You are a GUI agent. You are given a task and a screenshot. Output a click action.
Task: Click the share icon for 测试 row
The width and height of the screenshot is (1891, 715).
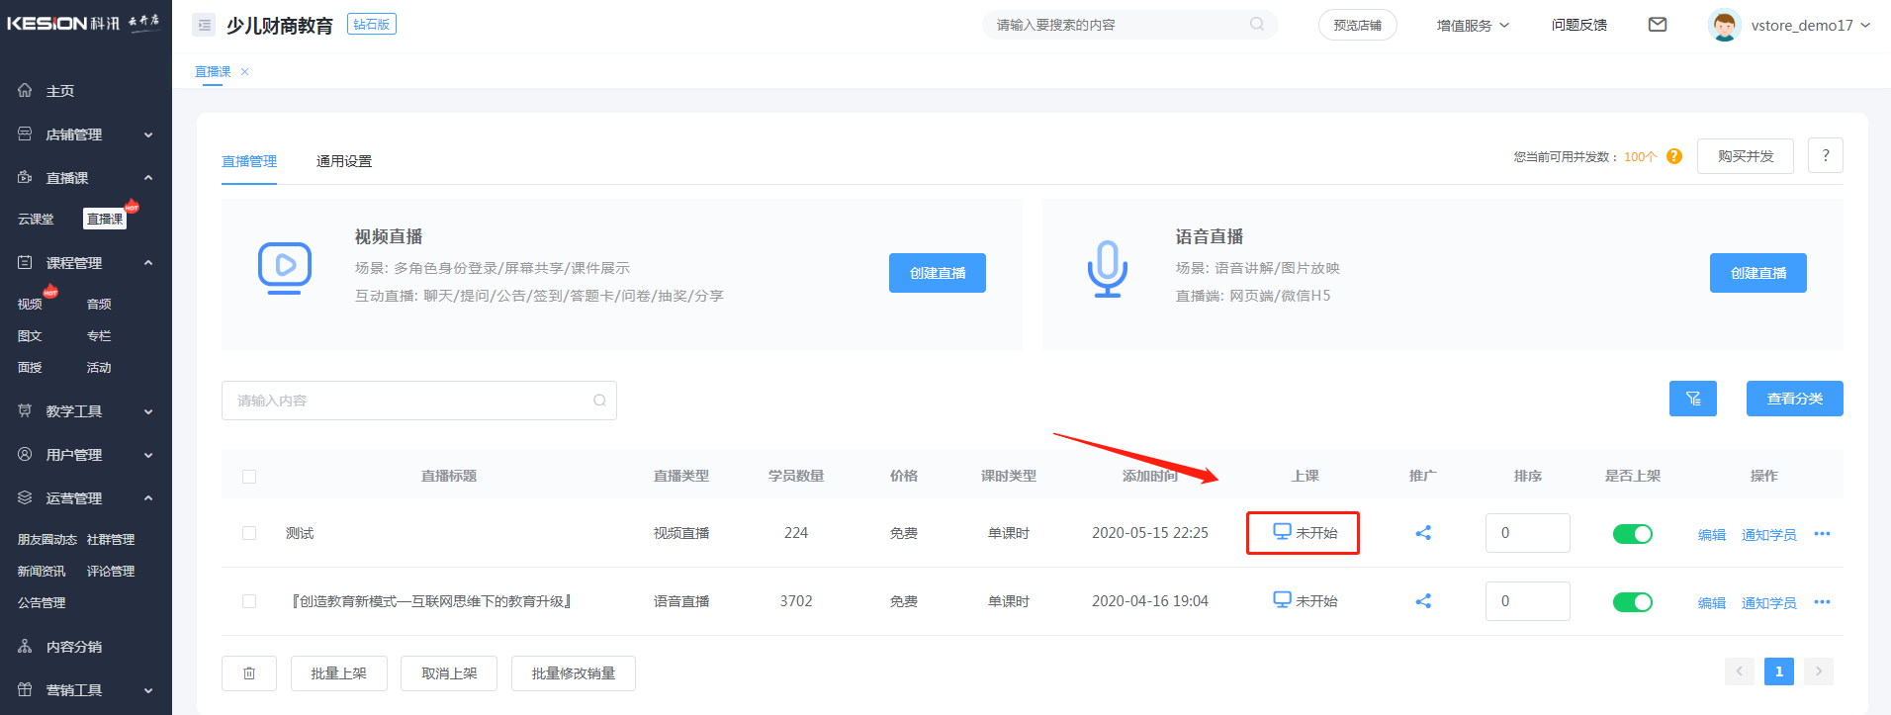pyautogui.click(x=1423, y=533)
